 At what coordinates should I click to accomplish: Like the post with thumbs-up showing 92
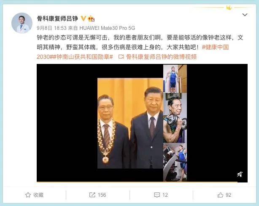tap(224, 195)
